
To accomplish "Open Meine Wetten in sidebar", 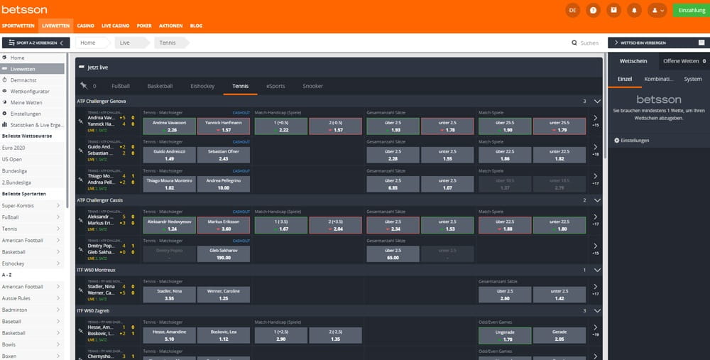I will pyautogui.click(x=32, y=103).
